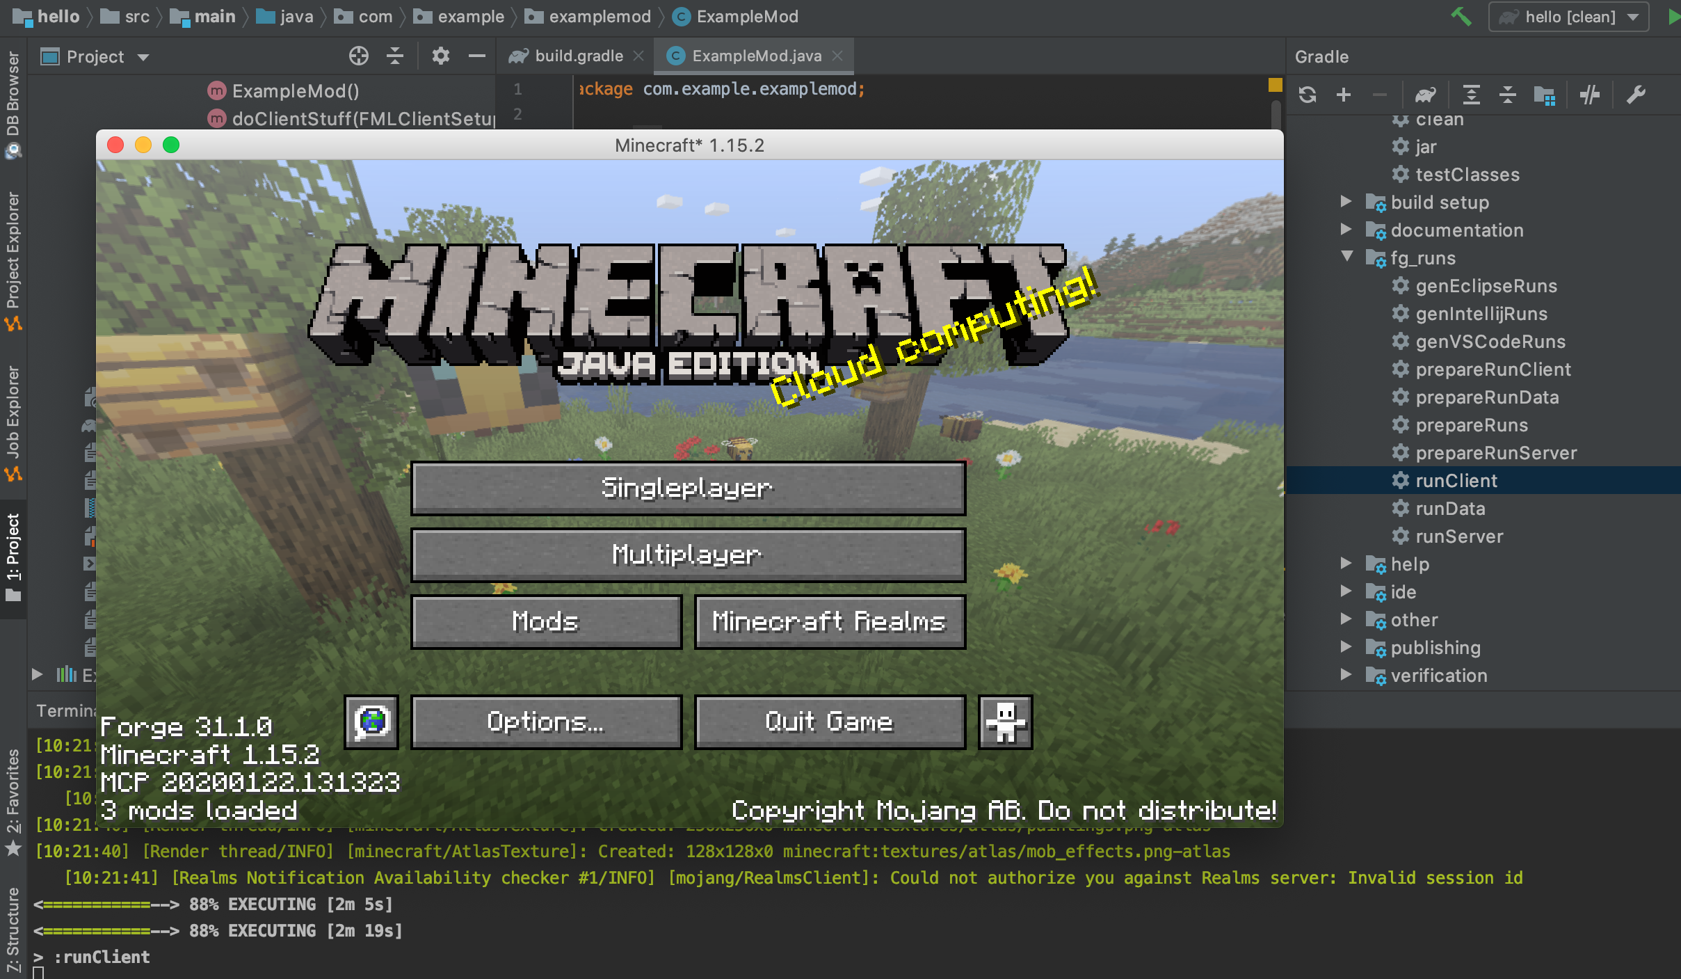Select the genIntellijRuns Gradle task

point(1483,313)
